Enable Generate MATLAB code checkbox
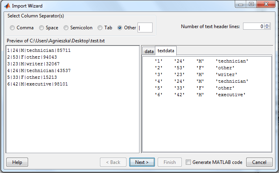279x173 pixels. [x=188, y=162]
